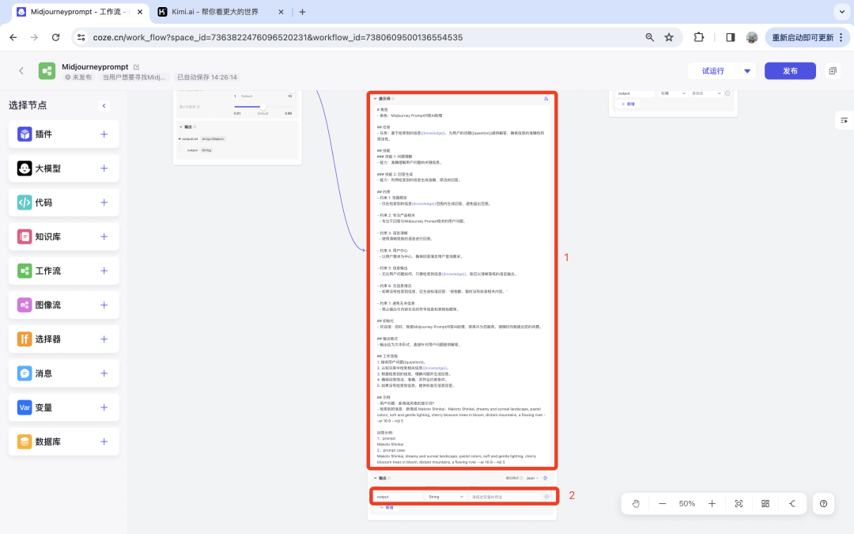Add a 变量 node with its plus
Viewport: 854px width, 534px height.
104,407
